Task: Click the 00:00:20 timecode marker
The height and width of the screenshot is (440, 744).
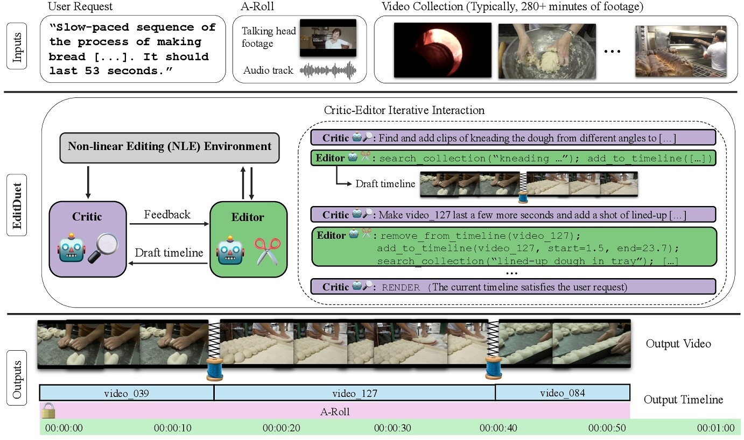Action: 281,428
